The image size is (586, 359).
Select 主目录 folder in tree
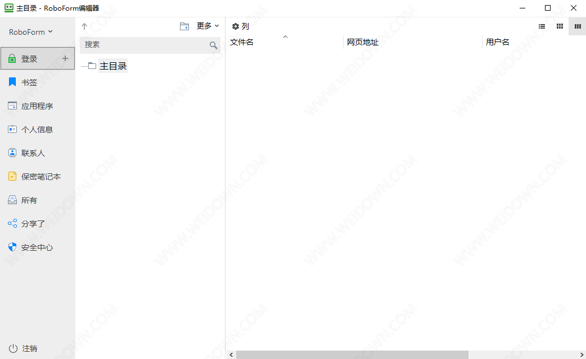113,66
